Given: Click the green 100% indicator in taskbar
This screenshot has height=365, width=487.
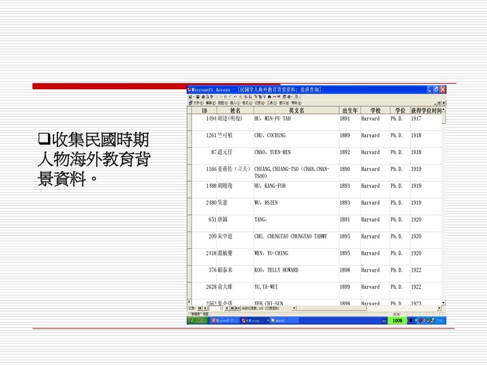Looking at the screenshot, I should [x=397, y=320].
